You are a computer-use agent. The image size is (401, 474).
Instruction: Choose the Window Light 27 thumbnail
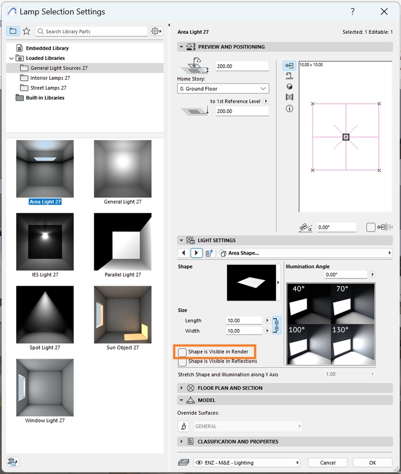[x=45, y=388]
